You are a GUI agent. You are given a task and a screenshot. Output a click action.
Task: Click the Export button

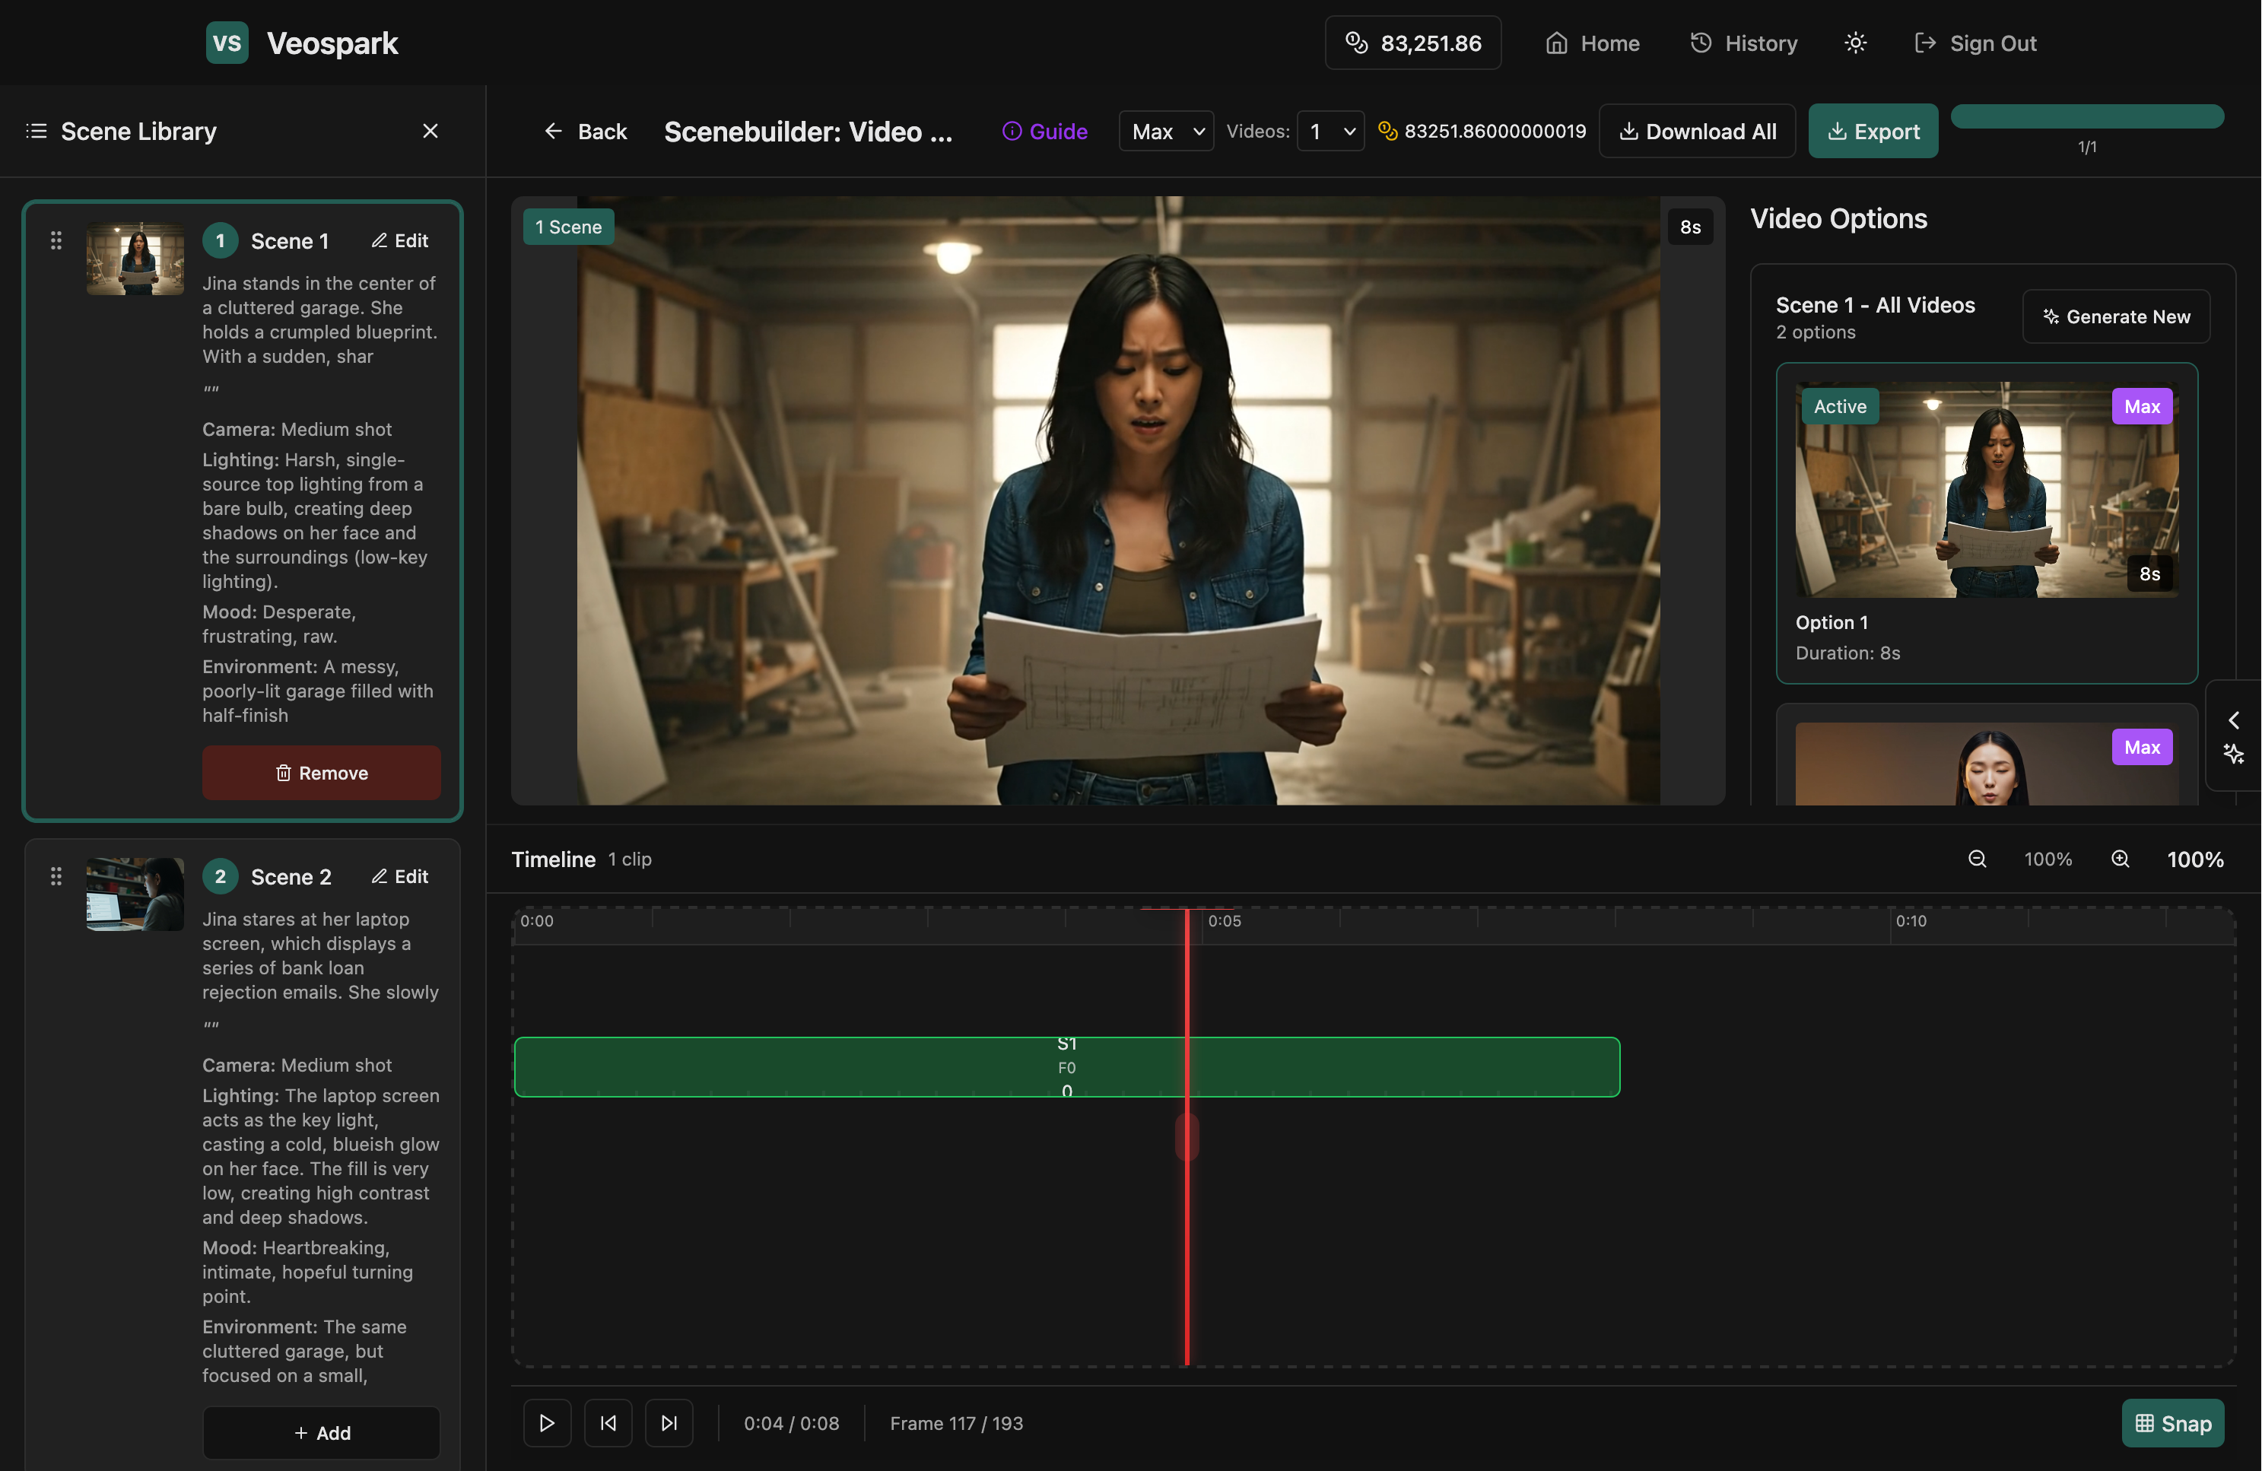coord(1873,131)
